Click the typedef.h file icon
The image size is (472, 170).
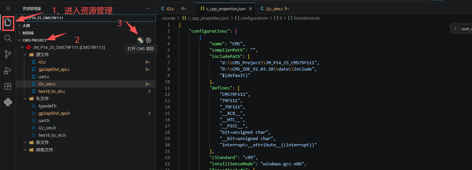34,106
